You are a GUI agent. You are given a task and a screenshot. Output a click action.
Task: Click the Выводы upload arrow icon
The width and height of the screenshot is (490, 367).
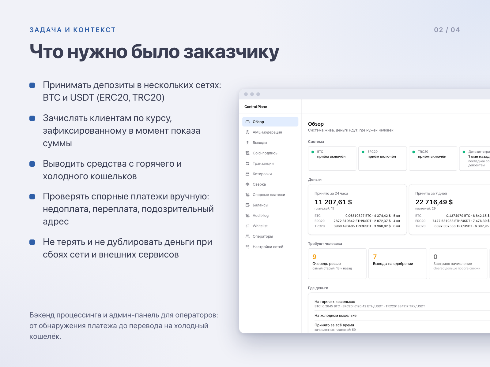click(x=247, y=143)
